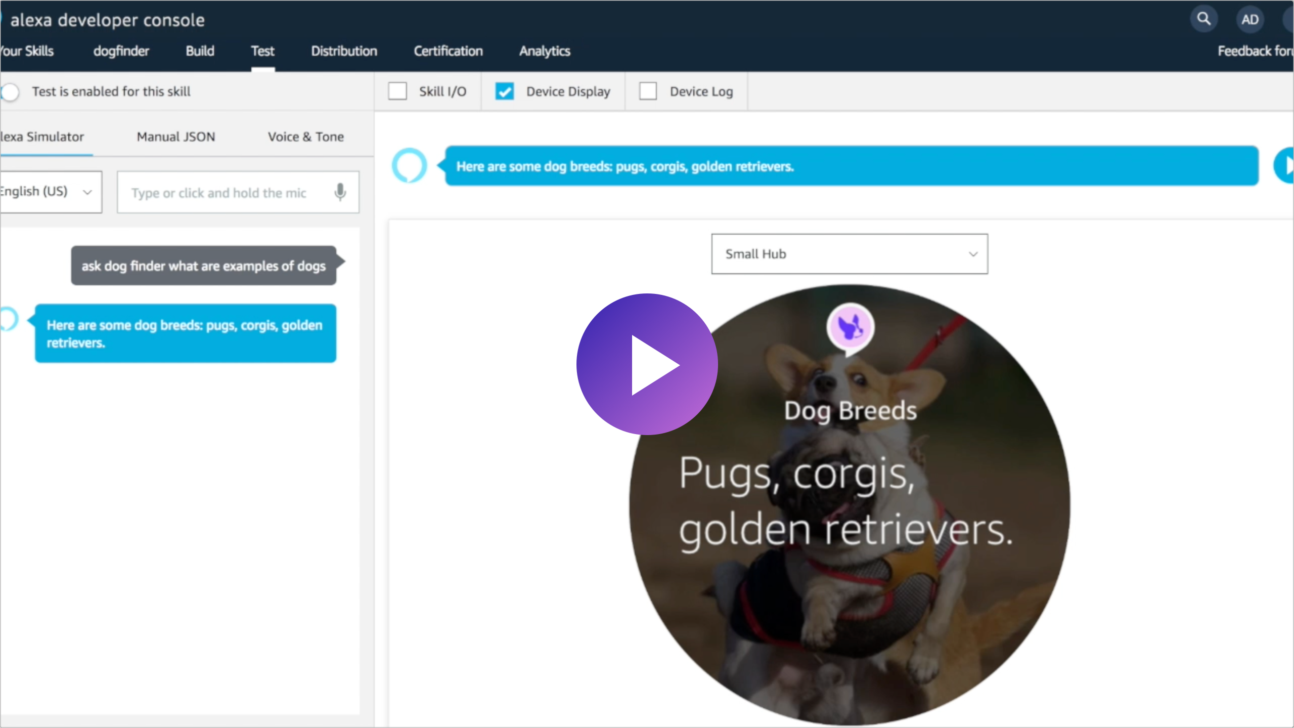Click the Alexa skill microphone icon

click(x=339, y=191)
